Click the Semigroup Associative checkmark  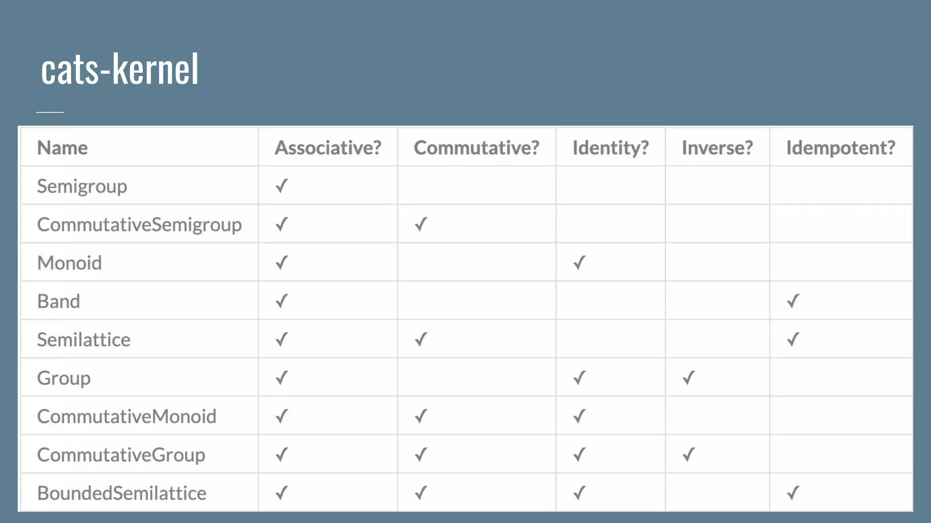[x=282, y=186]
